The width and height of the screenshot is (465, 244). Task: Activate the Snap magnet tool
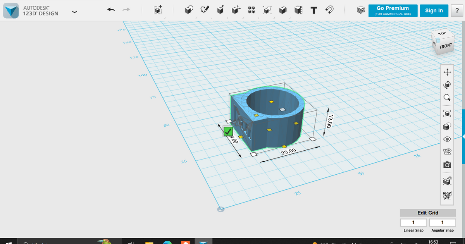tap(329, 10)
